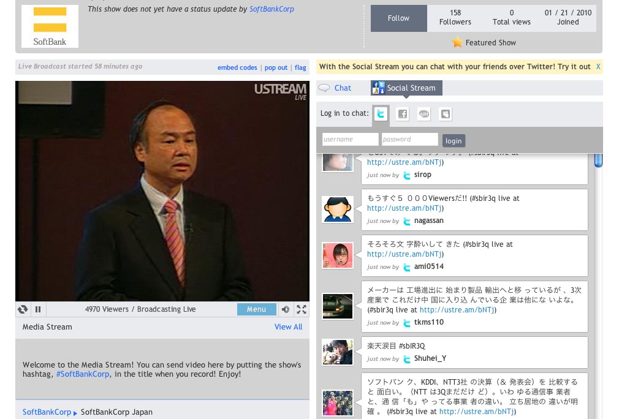Switch to the Social Stream tab
The height and width of the screenshot is (419, 619).
click(406, 88)
